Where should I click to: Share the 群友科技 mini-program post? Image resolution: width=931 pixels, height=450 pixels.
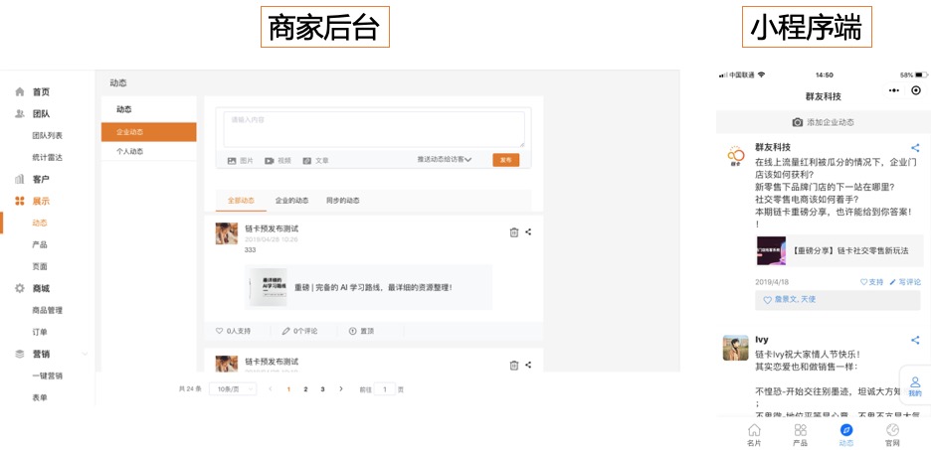pyautogui.click(x=915, y=148)
